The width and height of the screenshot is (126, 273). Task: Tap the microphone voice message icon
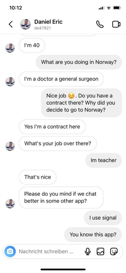pyautogui.click(x=88, y=252)
